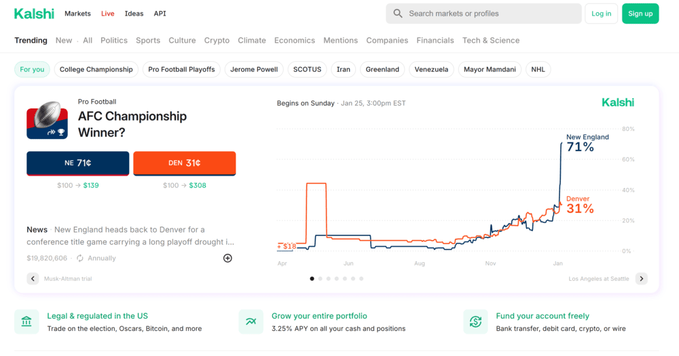Buy DEN at 31¢ button
The image size is (679, 356).
[x=185, y=163]
